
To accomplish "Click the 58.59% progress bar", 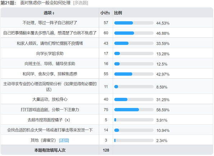I will pos(134,110).
